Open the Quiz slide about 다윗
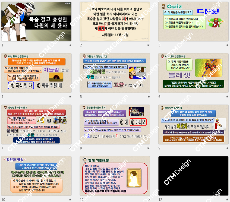Screen dimensions: 230x202 (193, 21)
